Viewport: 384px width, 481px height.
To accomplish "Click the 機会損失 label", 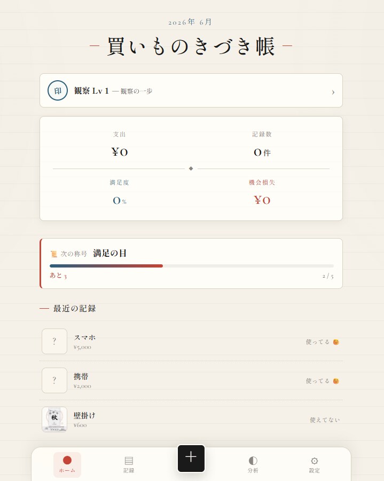I will pos(262,182).
